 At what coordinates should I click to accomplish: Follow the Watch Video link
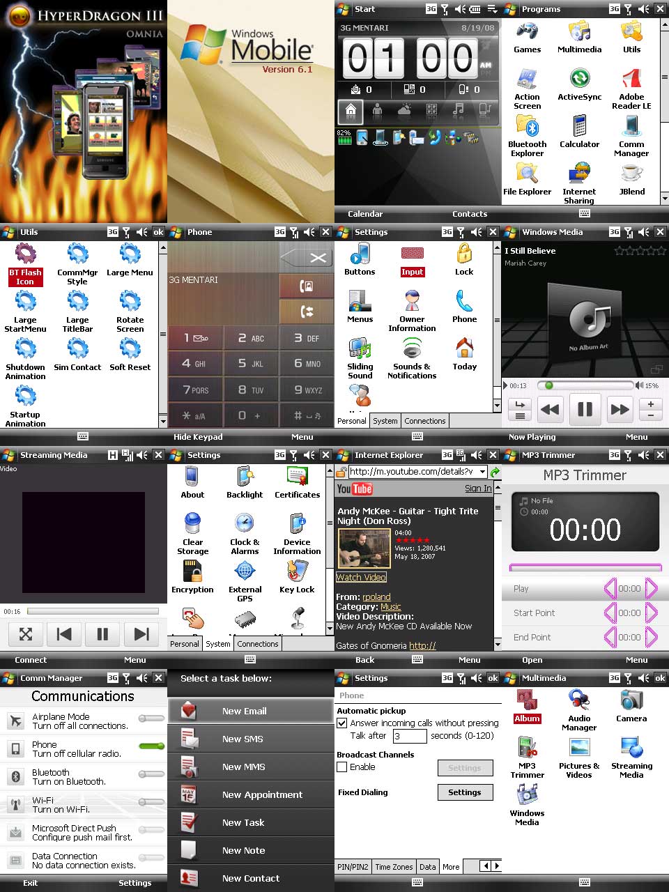tap(361, 577)
